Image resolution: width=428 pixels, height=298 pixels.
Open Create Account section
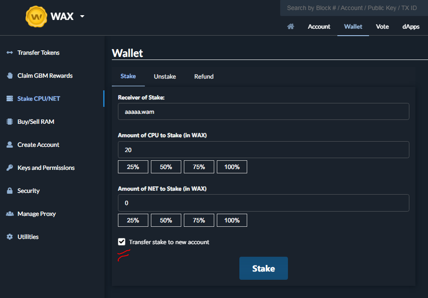pyautogui.click(x=38, y=145)
